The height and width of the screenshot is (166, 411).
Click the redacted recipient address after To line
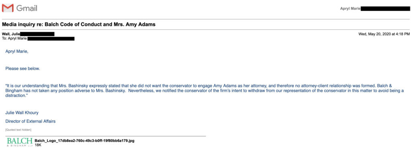point(51,39)
